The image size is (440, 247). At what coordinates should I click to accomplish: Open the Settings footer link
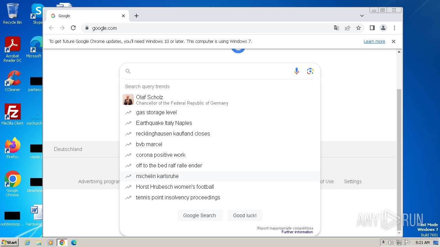353,181
